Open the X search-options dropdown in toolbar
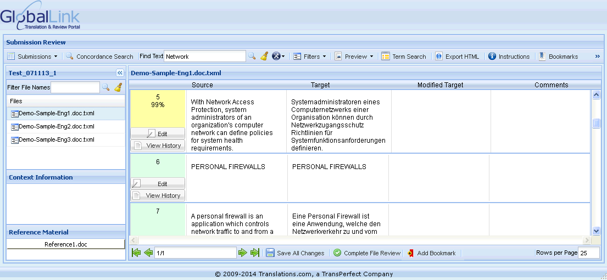 279,57
